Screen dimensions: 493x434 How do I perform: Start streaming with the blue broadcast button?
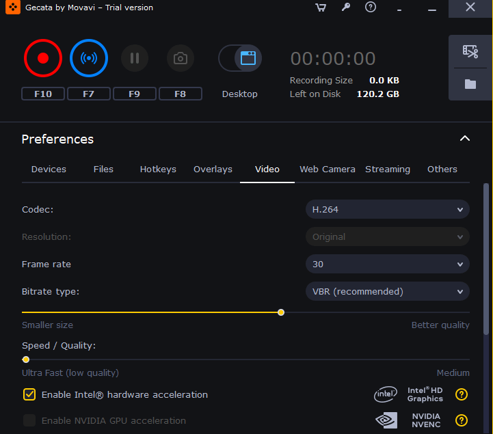(x=89, y=58)
